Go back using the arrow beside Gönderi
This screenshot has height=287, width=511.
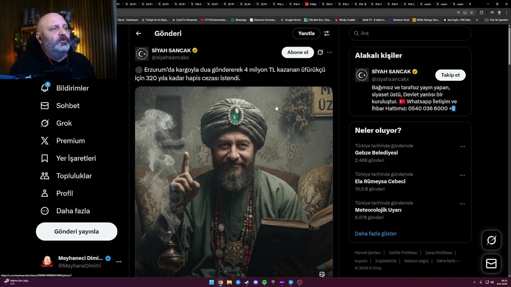(x=139, y=33)
